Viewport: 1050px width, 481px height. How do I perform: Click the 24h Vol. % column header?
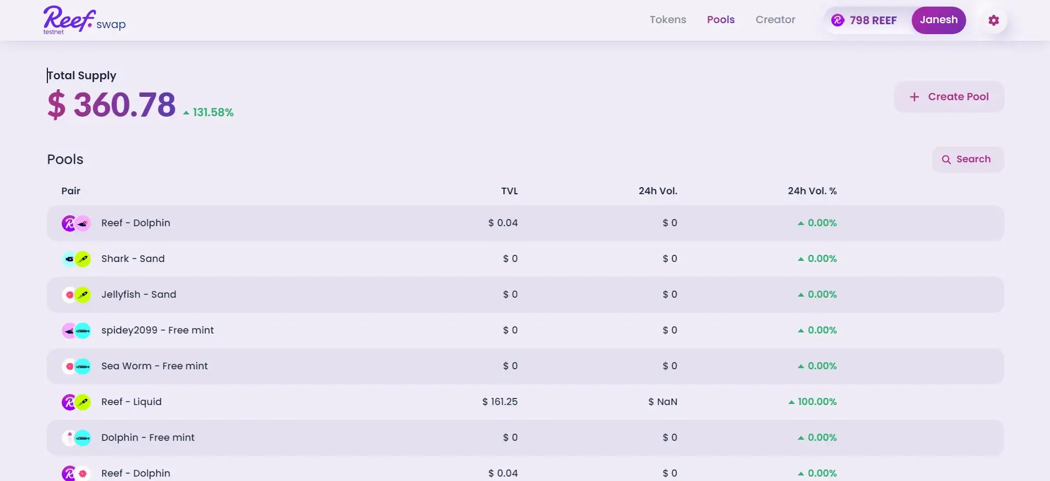click(x=811, y=191)
